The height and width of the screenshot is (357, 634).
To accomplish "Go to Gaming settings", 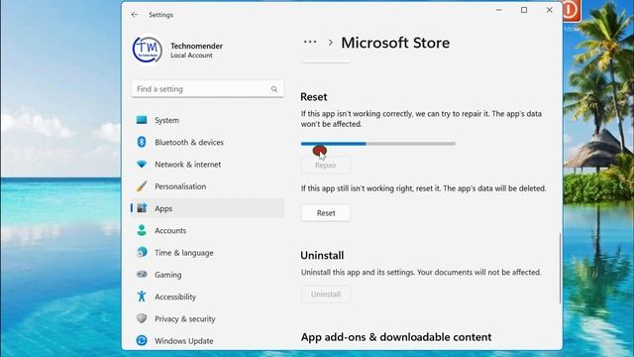I will pyautogui.click(x=207, y=275).
